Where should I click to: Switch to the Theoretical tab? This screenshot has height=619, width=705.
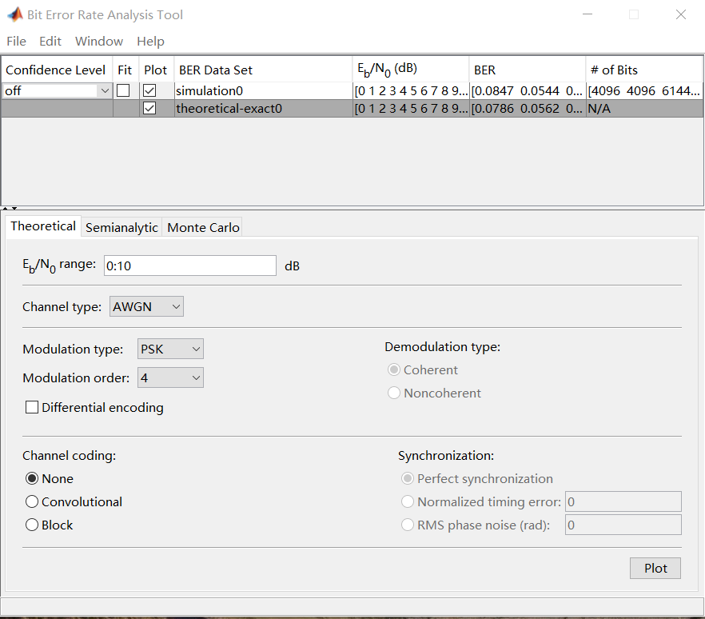(43, 226)
